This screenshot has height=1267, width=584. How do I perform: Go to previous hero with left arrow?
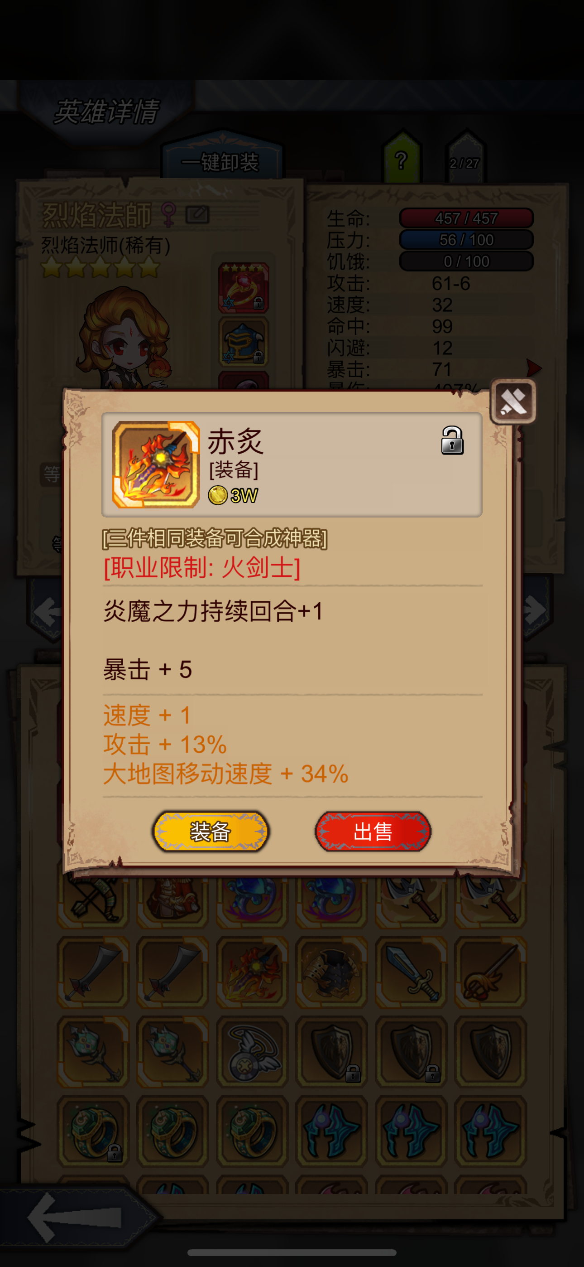point(48,611)
